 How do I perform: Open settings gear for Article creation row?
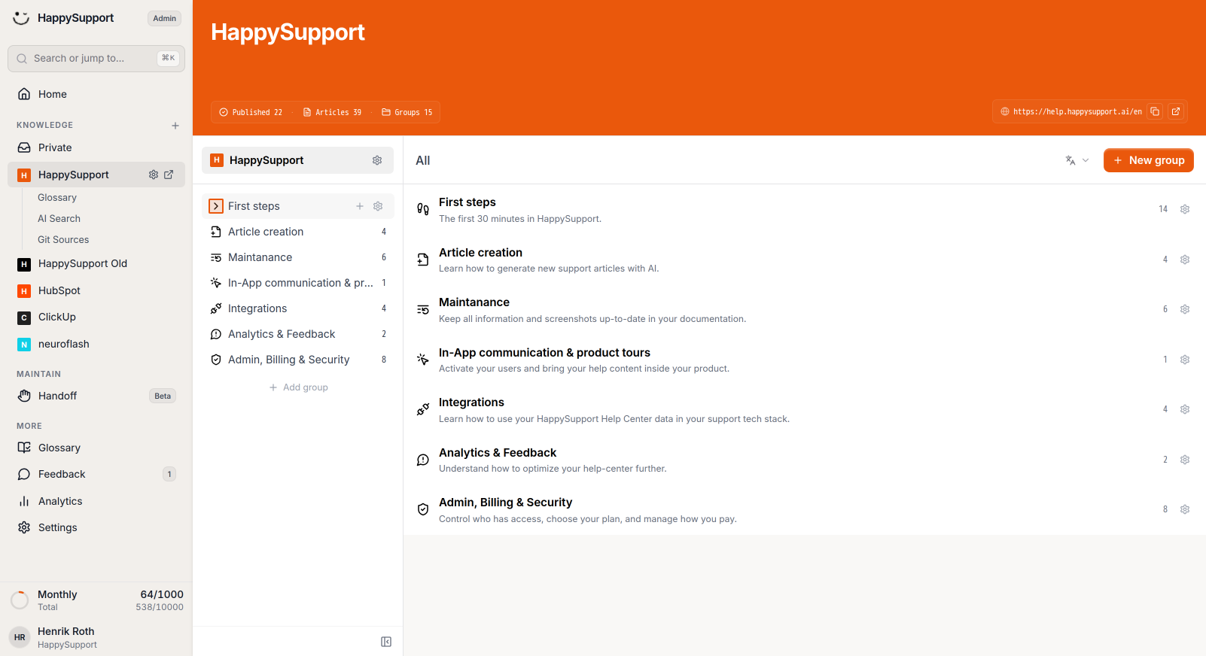point(1185,260)
